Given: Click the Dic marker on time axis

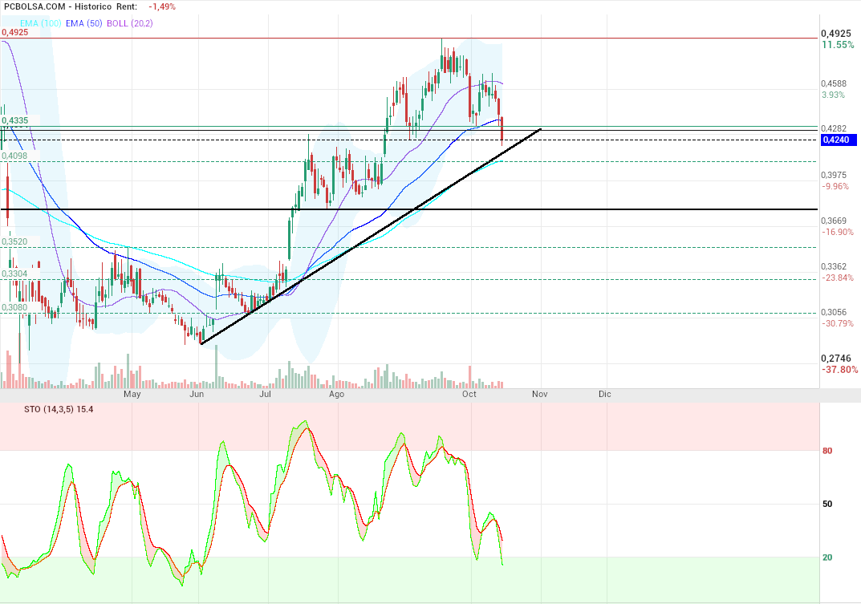Looking at the screenshot, I should [604, 395].
